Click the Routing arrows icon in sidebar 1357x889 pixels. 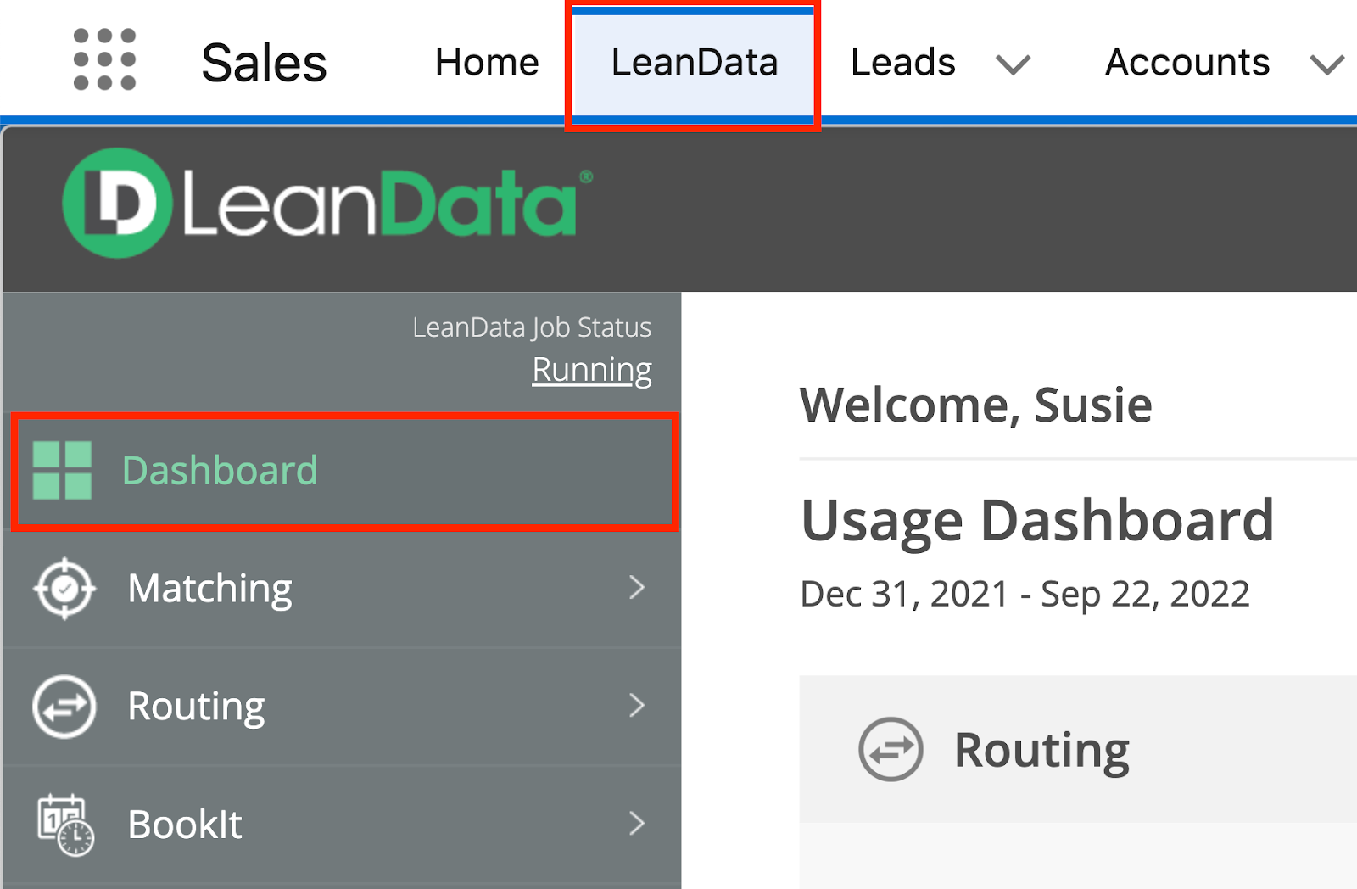(64, 706)
